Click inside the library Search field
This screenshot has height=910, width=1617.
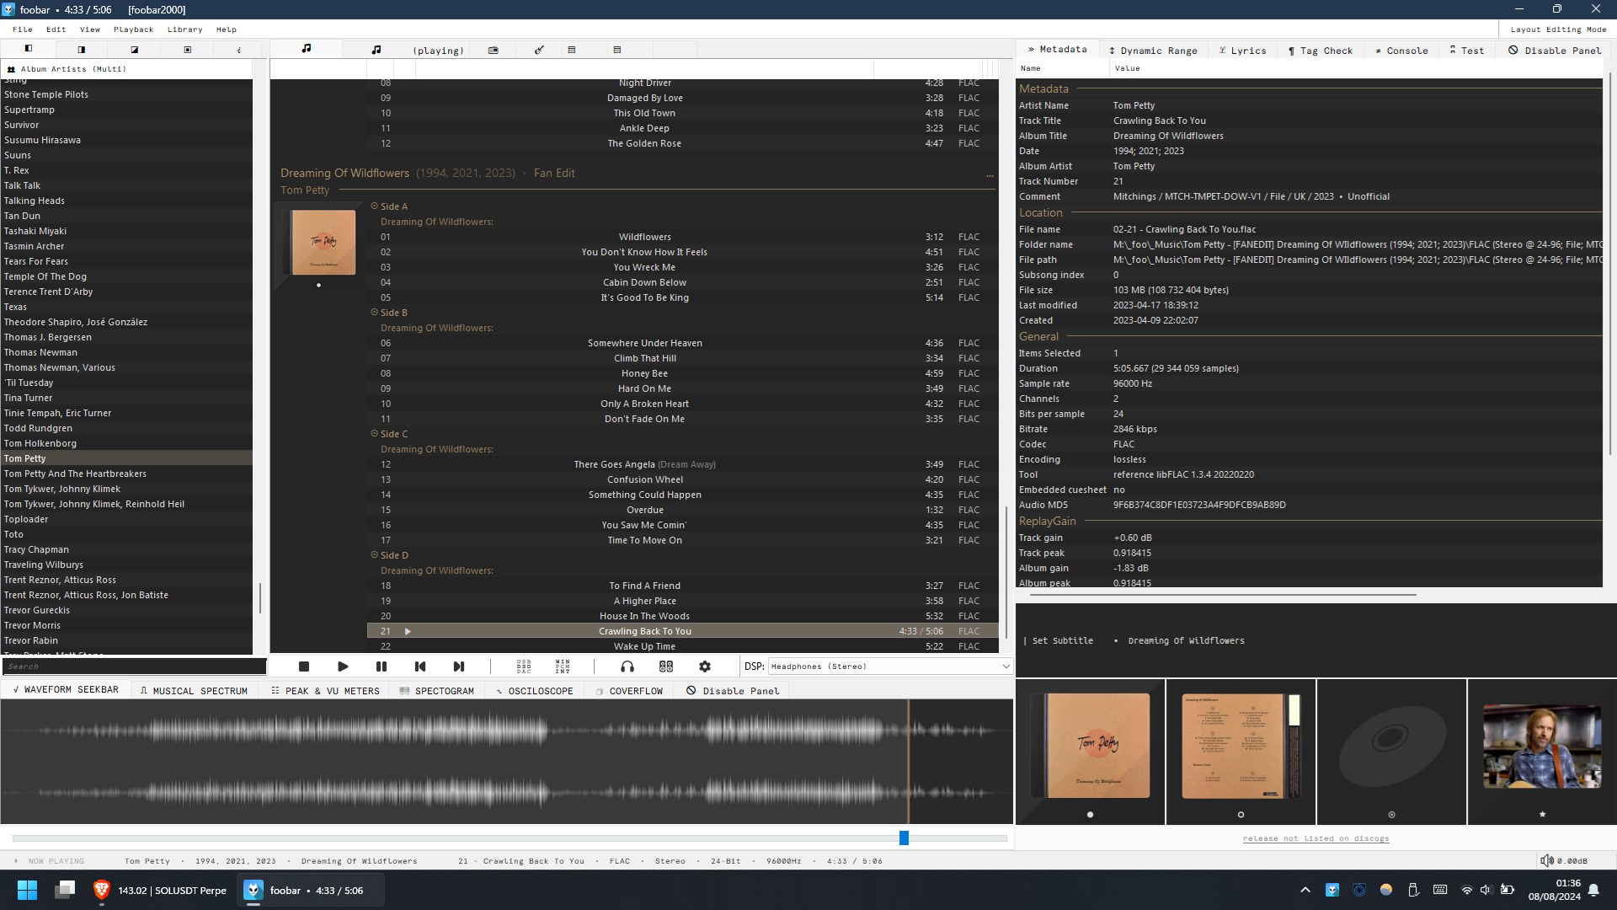tap(134, 666)
